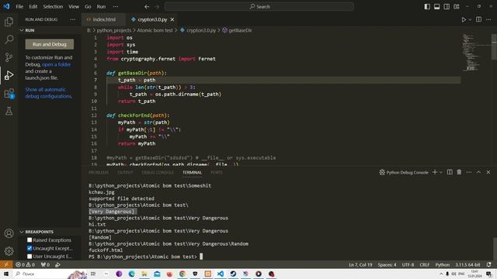The image size is (497, 279).
Task: Switch to PROBLEMS panel tab
Action: pyautogui.click(x=99, y=172)
